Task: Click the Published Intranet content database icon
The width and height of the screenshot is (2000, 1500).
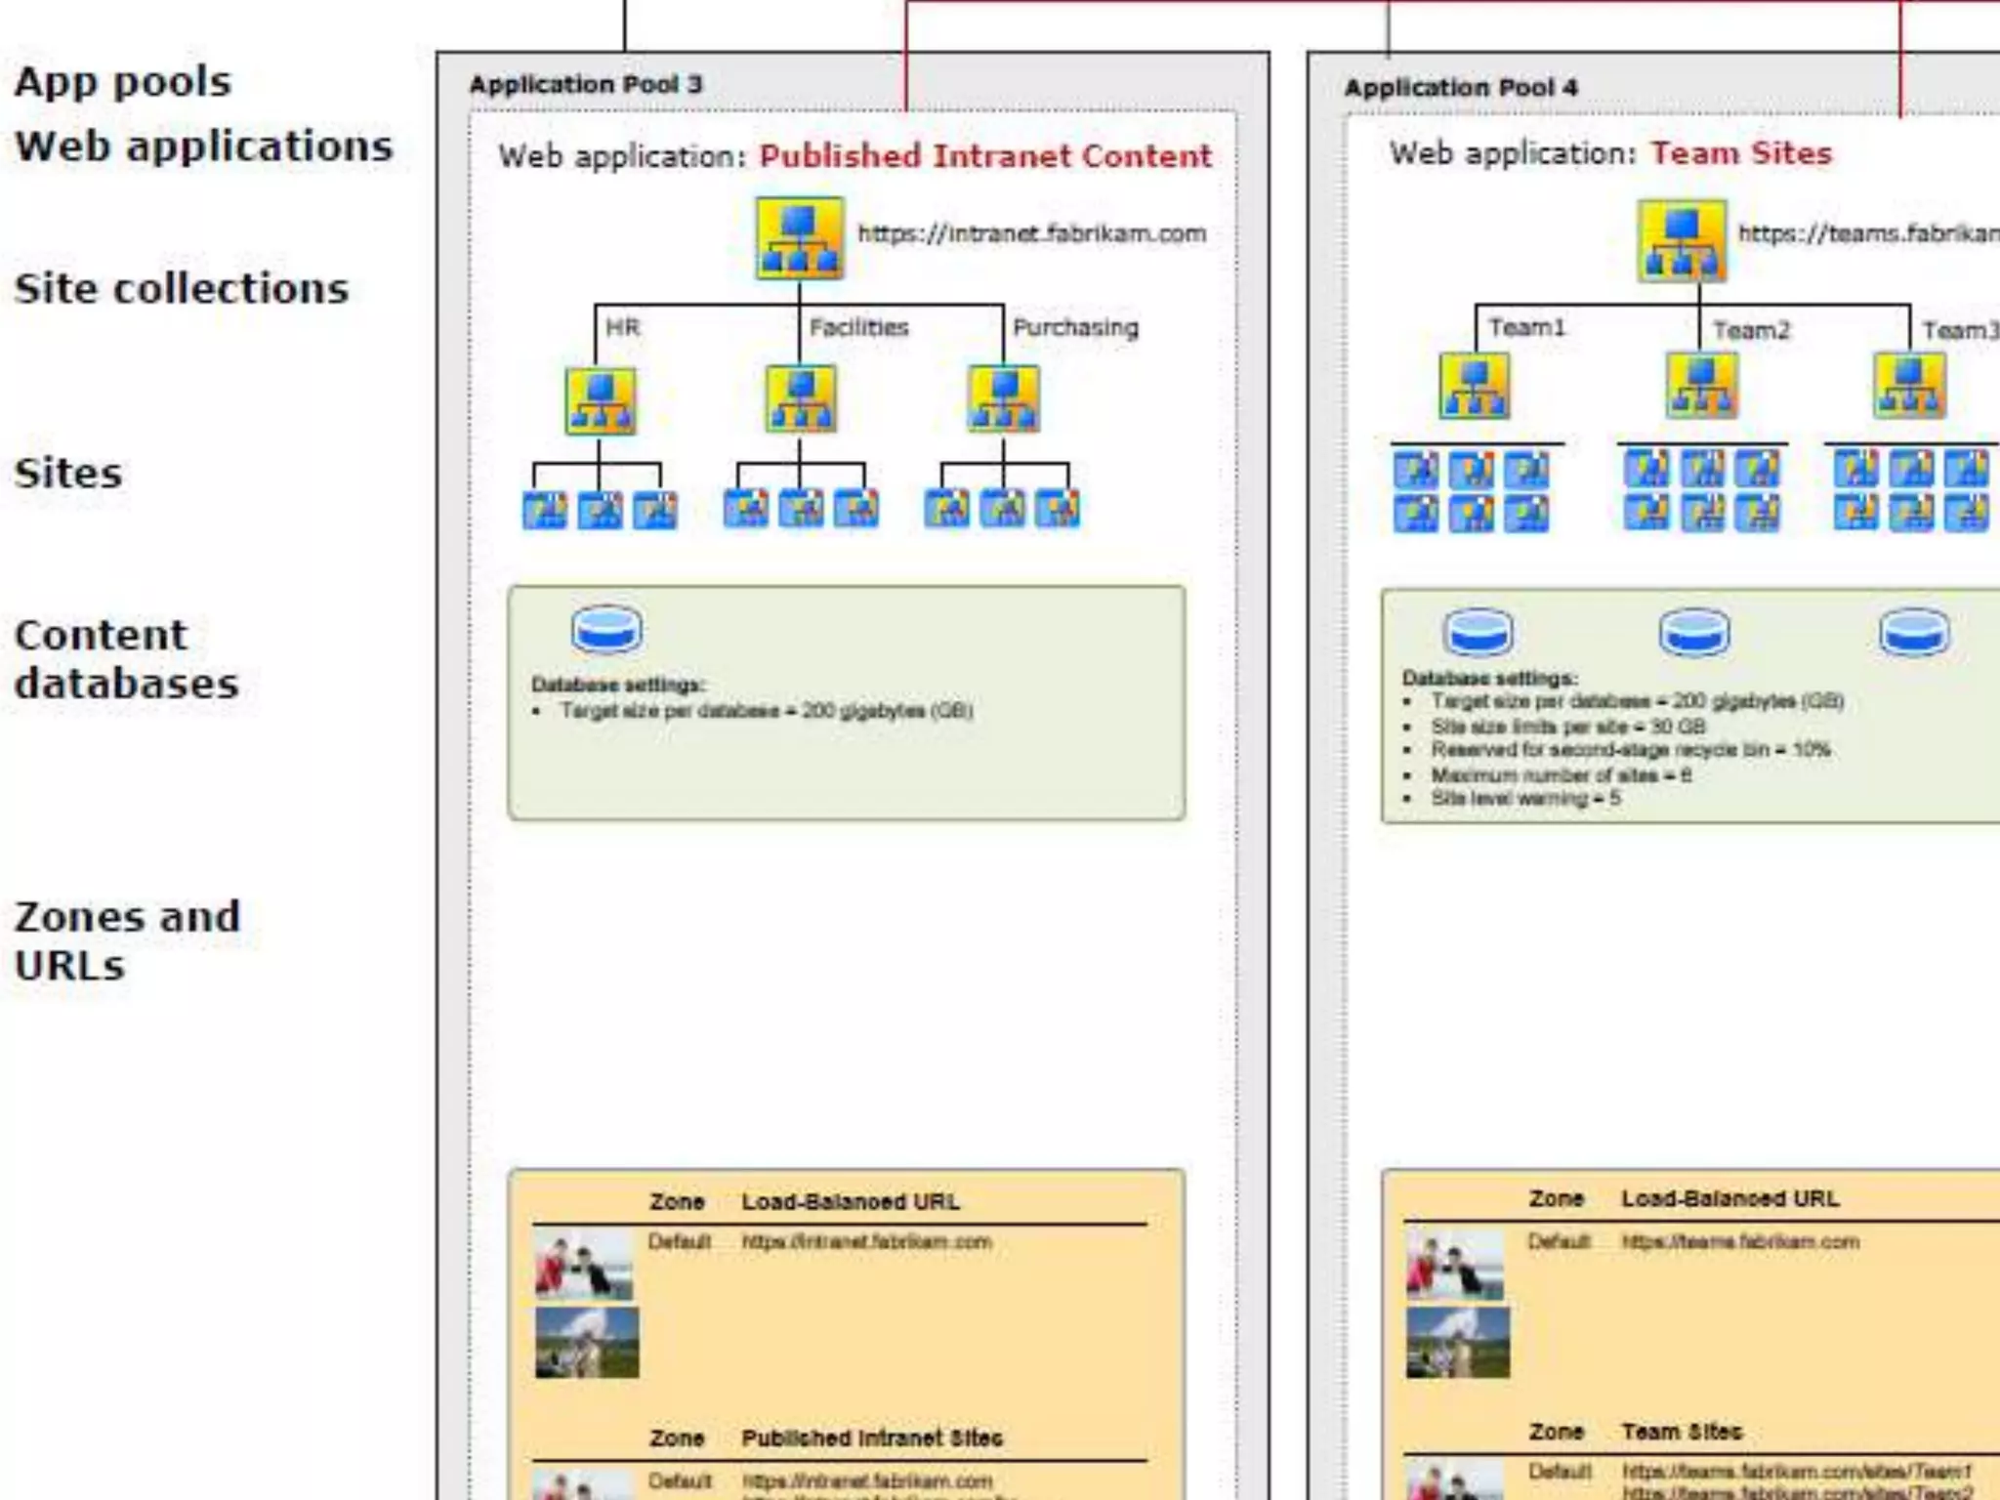Action: (x=606, y=630)
